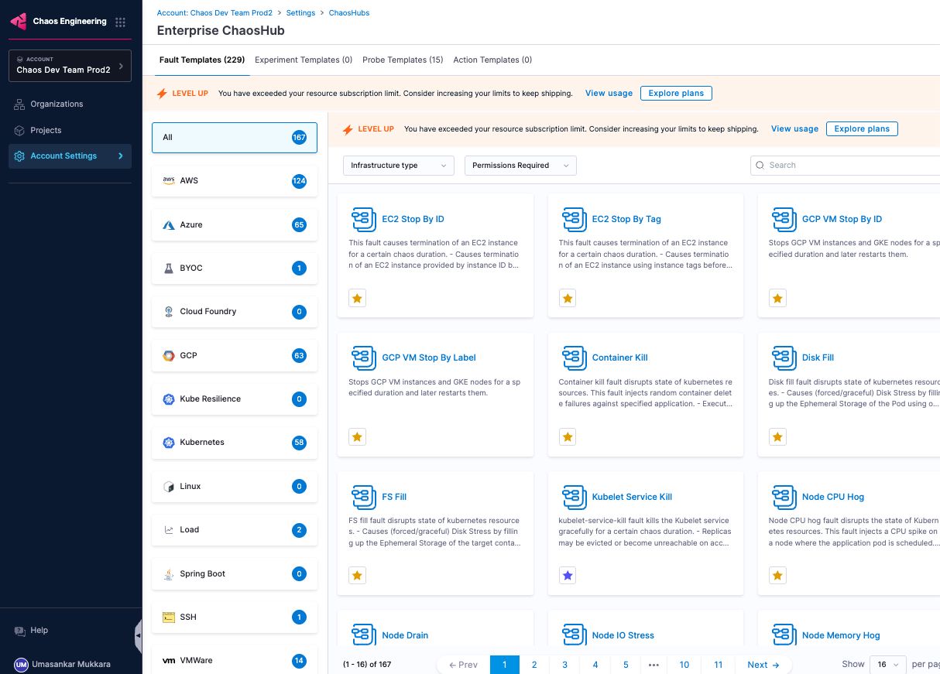The width and height of the screenshot is (940, 674).
Task: Toggle star on Disk Fill card
Action: tap(777, 437)
